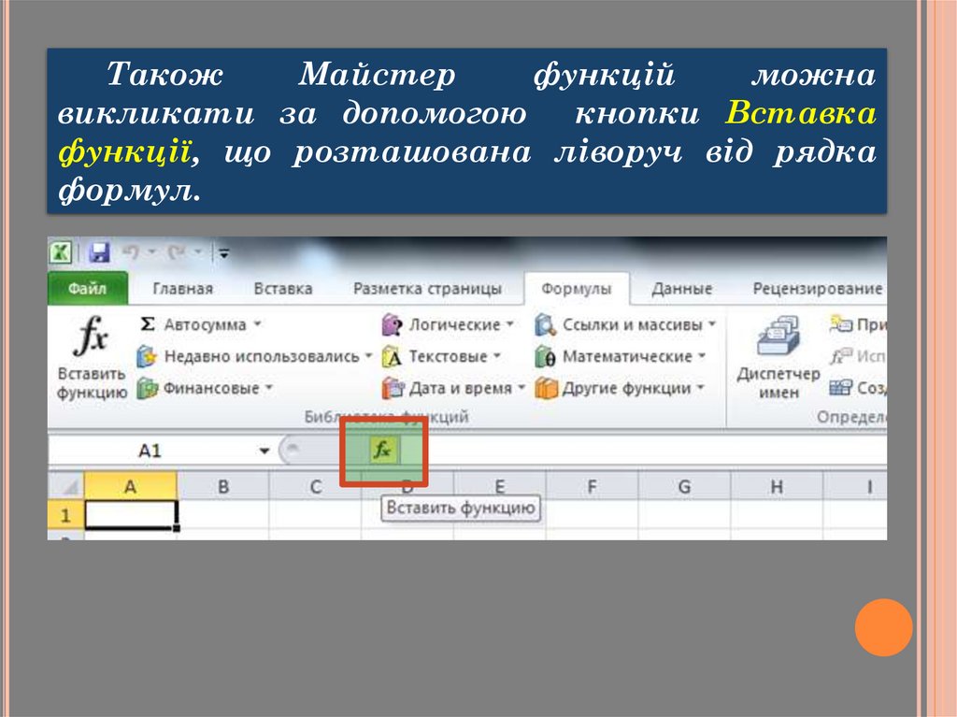Image resolution: width=957 pixels, height=717 pixels.
Task: Click cell A1 in the worksheet
Action: (131, 515)
